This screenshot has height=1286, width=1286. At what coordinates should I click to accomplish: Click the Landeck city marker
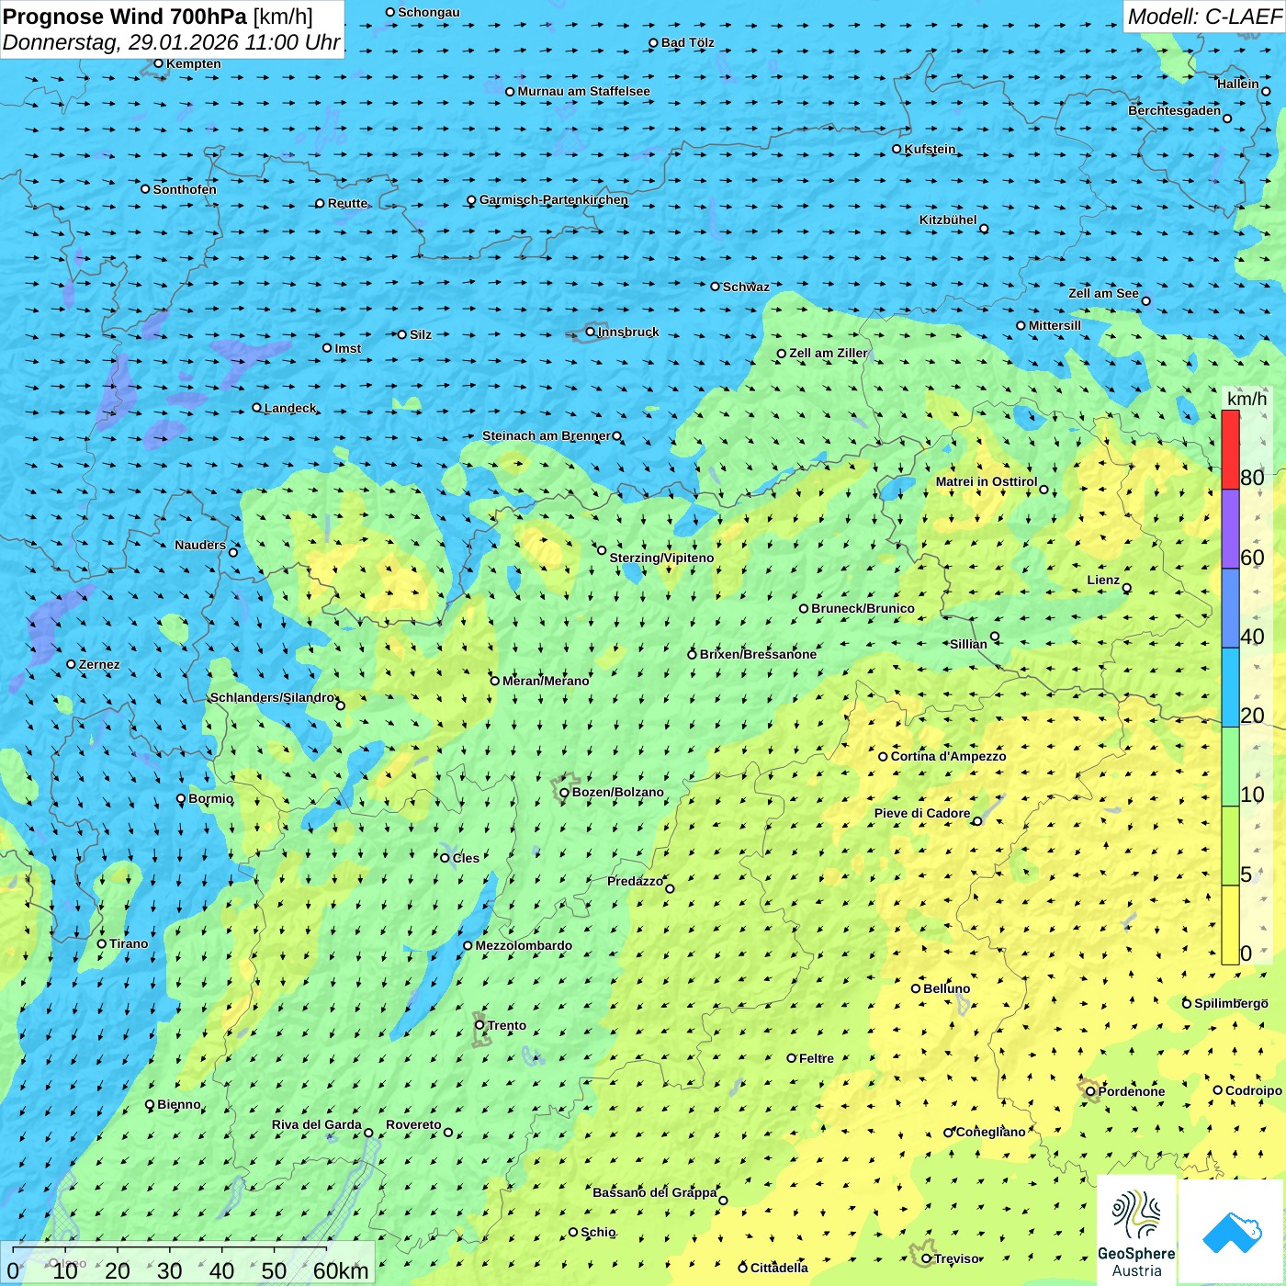pyautogui.click(x=257, y=408)
